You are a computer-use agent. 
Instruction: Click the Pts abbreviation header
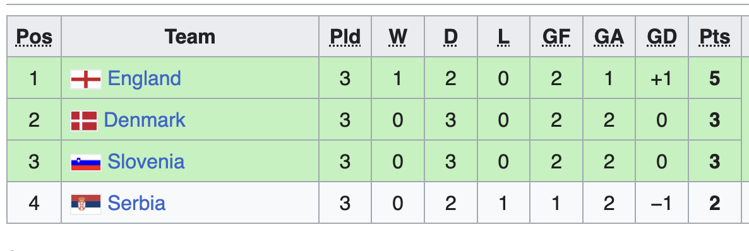click(715, 37)
